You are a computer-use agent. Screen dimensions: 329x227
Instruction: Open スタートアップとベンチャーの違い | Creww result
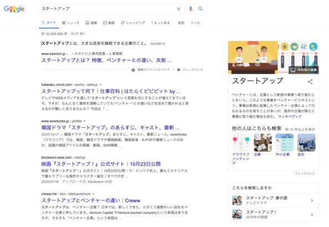tap(91, 200)
